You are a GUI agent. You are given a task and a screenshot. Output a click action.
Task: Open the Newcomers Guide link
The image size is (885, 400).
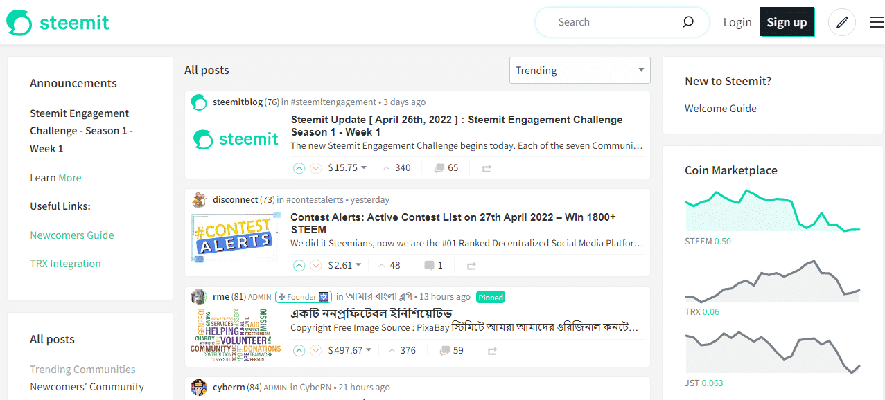[x=72, y=235]
